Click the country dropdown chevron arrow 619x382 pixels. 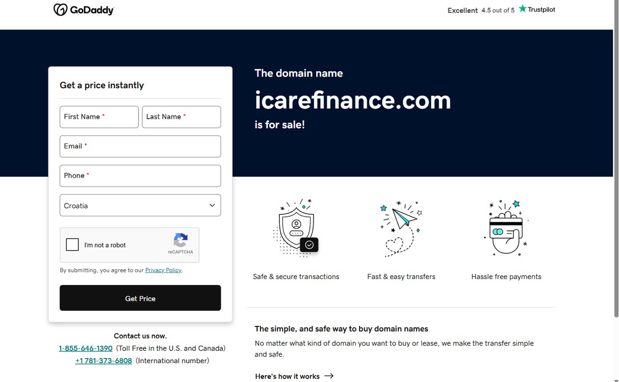[212, 206]
